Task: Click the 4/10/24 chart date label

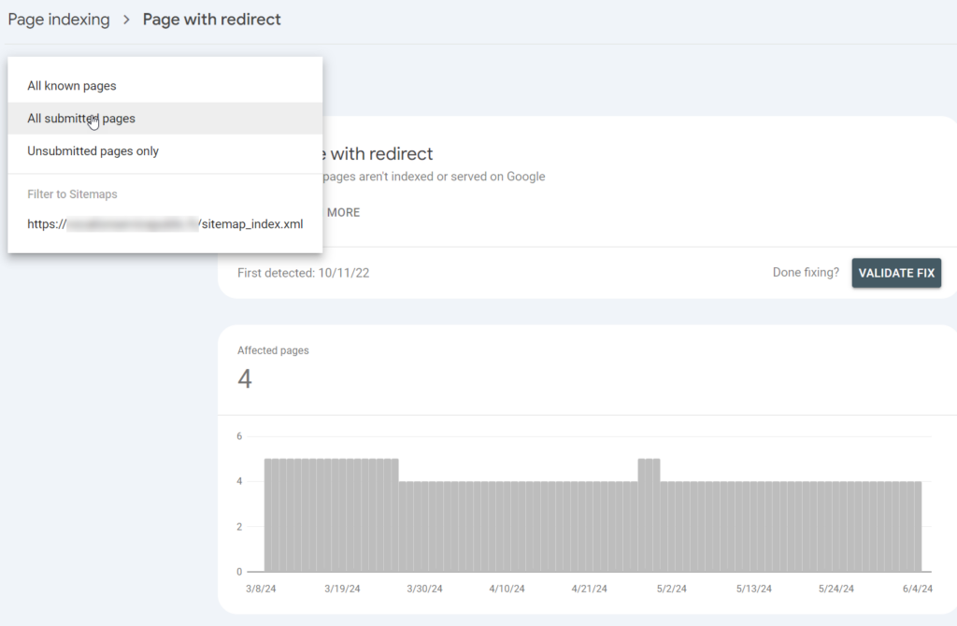Action: pos(507,589)
